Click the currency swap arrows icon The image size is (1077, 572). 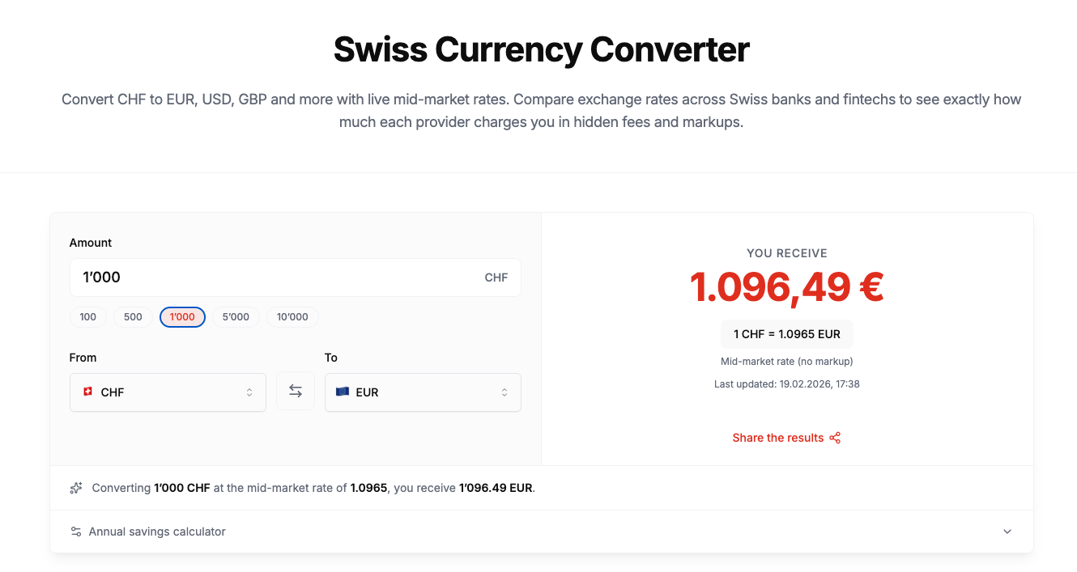tap(296, 390)
